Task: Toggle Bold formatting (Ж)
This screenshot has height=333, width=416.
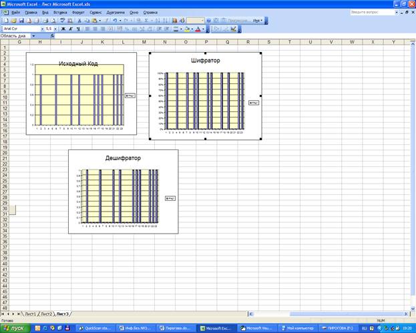Action: pos(63,29)
